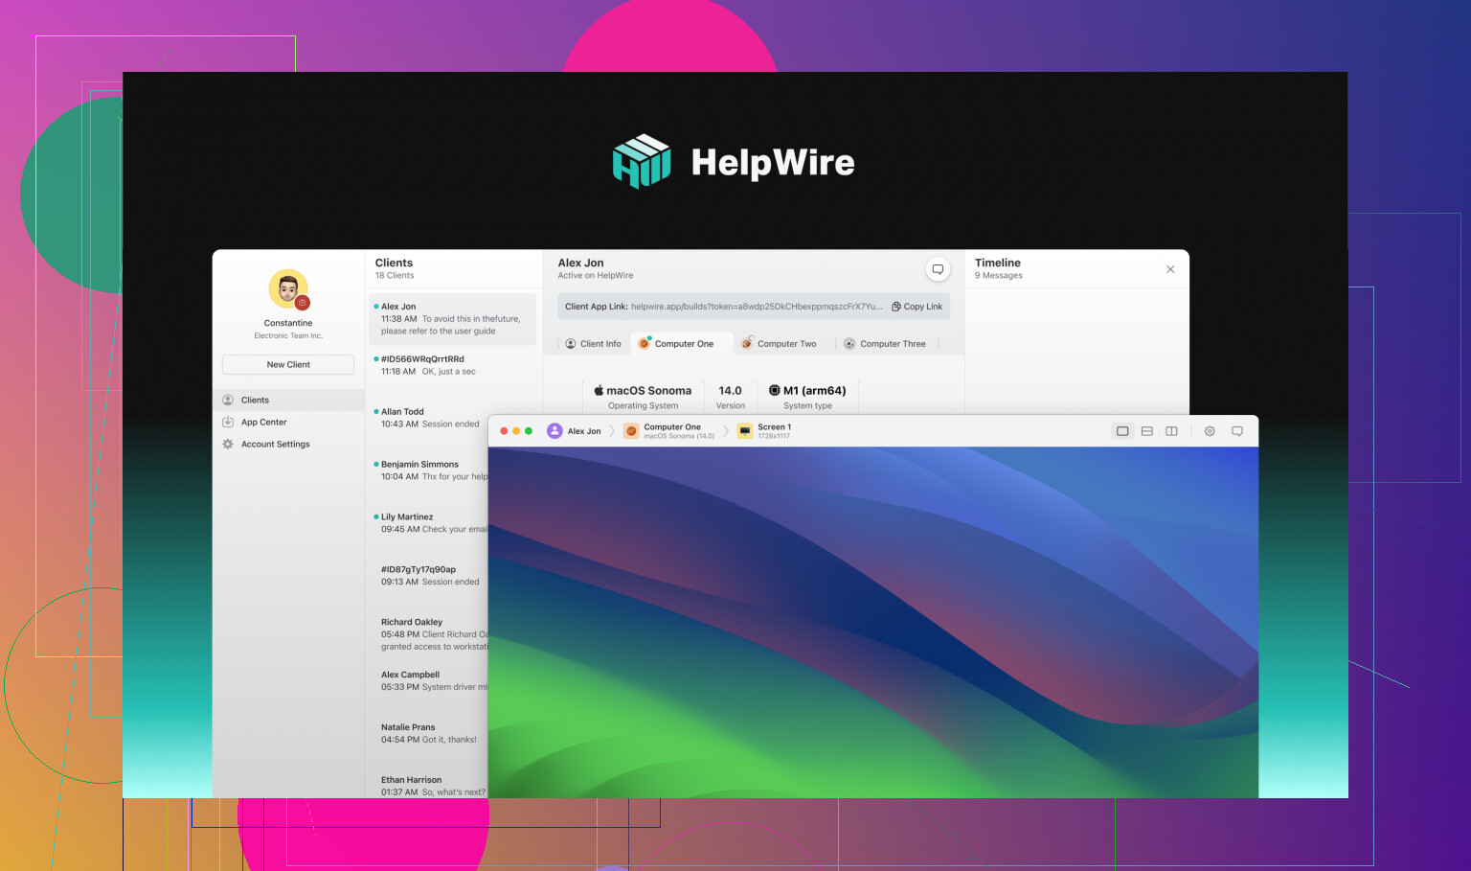
Task: Open chat via the header speech bubble icon
Action: pyautogui.click(x=938, y=269)
